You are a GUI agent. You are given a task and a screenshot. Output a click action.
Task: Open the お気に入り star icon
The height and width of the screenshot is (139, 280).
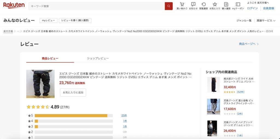215,4
